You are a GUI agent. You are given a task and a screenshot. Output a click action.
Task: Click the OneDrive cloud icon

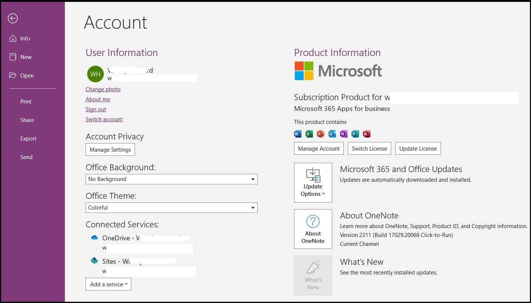(x=95, y=238)
